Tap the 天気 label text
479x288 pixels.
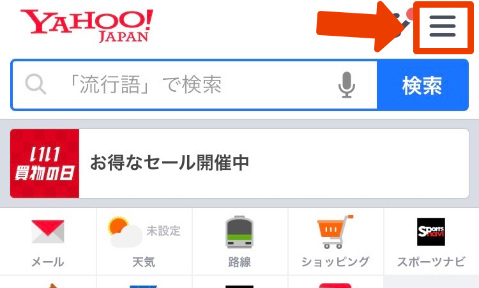(144, 262)
